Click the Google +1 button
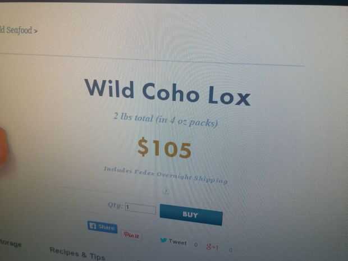Screen dimensions: 348x261 coord(212,247)
